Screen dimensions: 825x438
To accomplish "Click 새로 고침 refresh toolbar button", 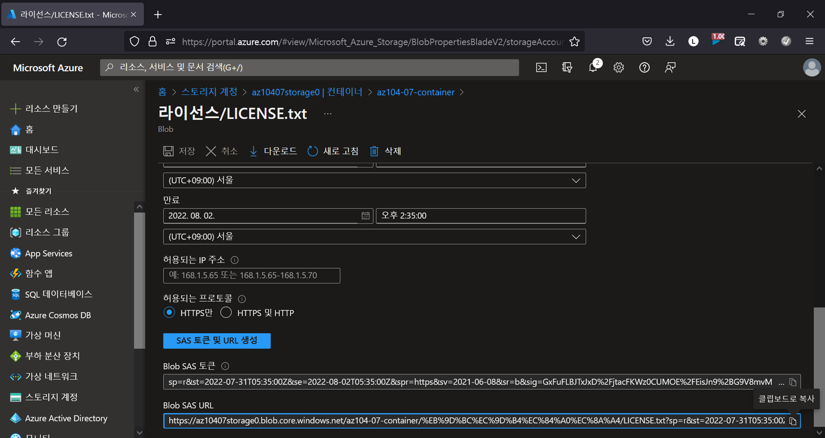I will click(333, 151).
